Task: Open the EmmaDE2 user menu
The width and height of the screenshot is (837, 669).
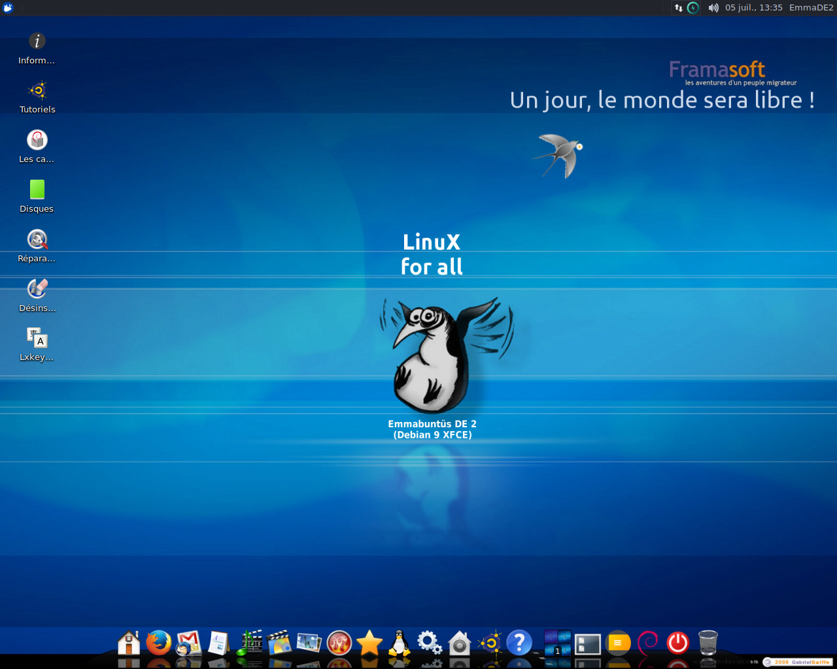Action: click(811, 8)
